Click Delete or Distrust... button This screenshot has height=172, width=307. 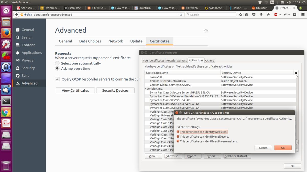pyautogui.click(x=237, y=156)
